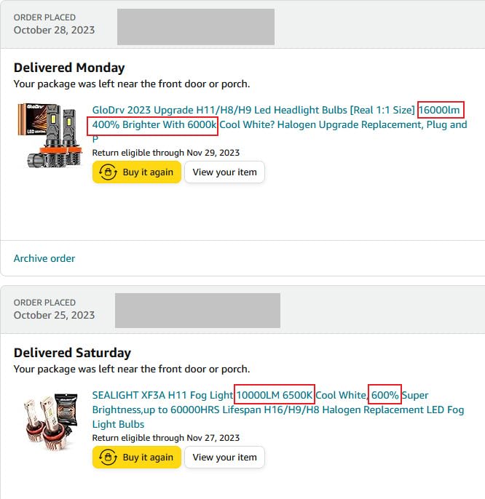Click the Return eligible through Nov 29 text

click(166, 153)
